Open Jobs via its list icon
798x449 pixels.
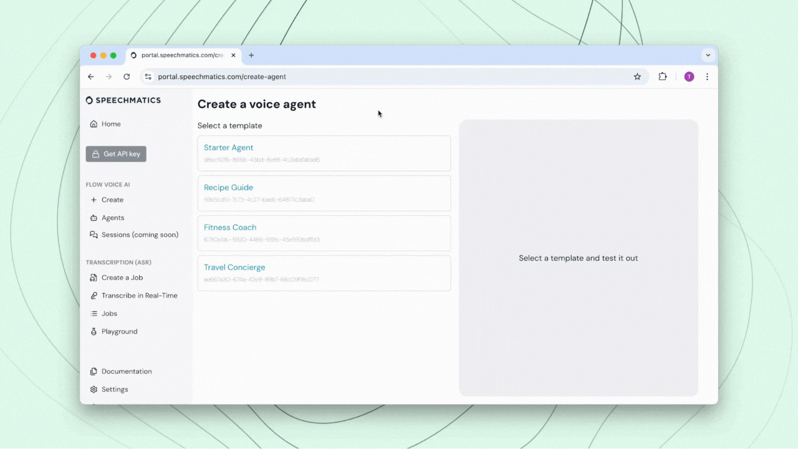(94, 314)
